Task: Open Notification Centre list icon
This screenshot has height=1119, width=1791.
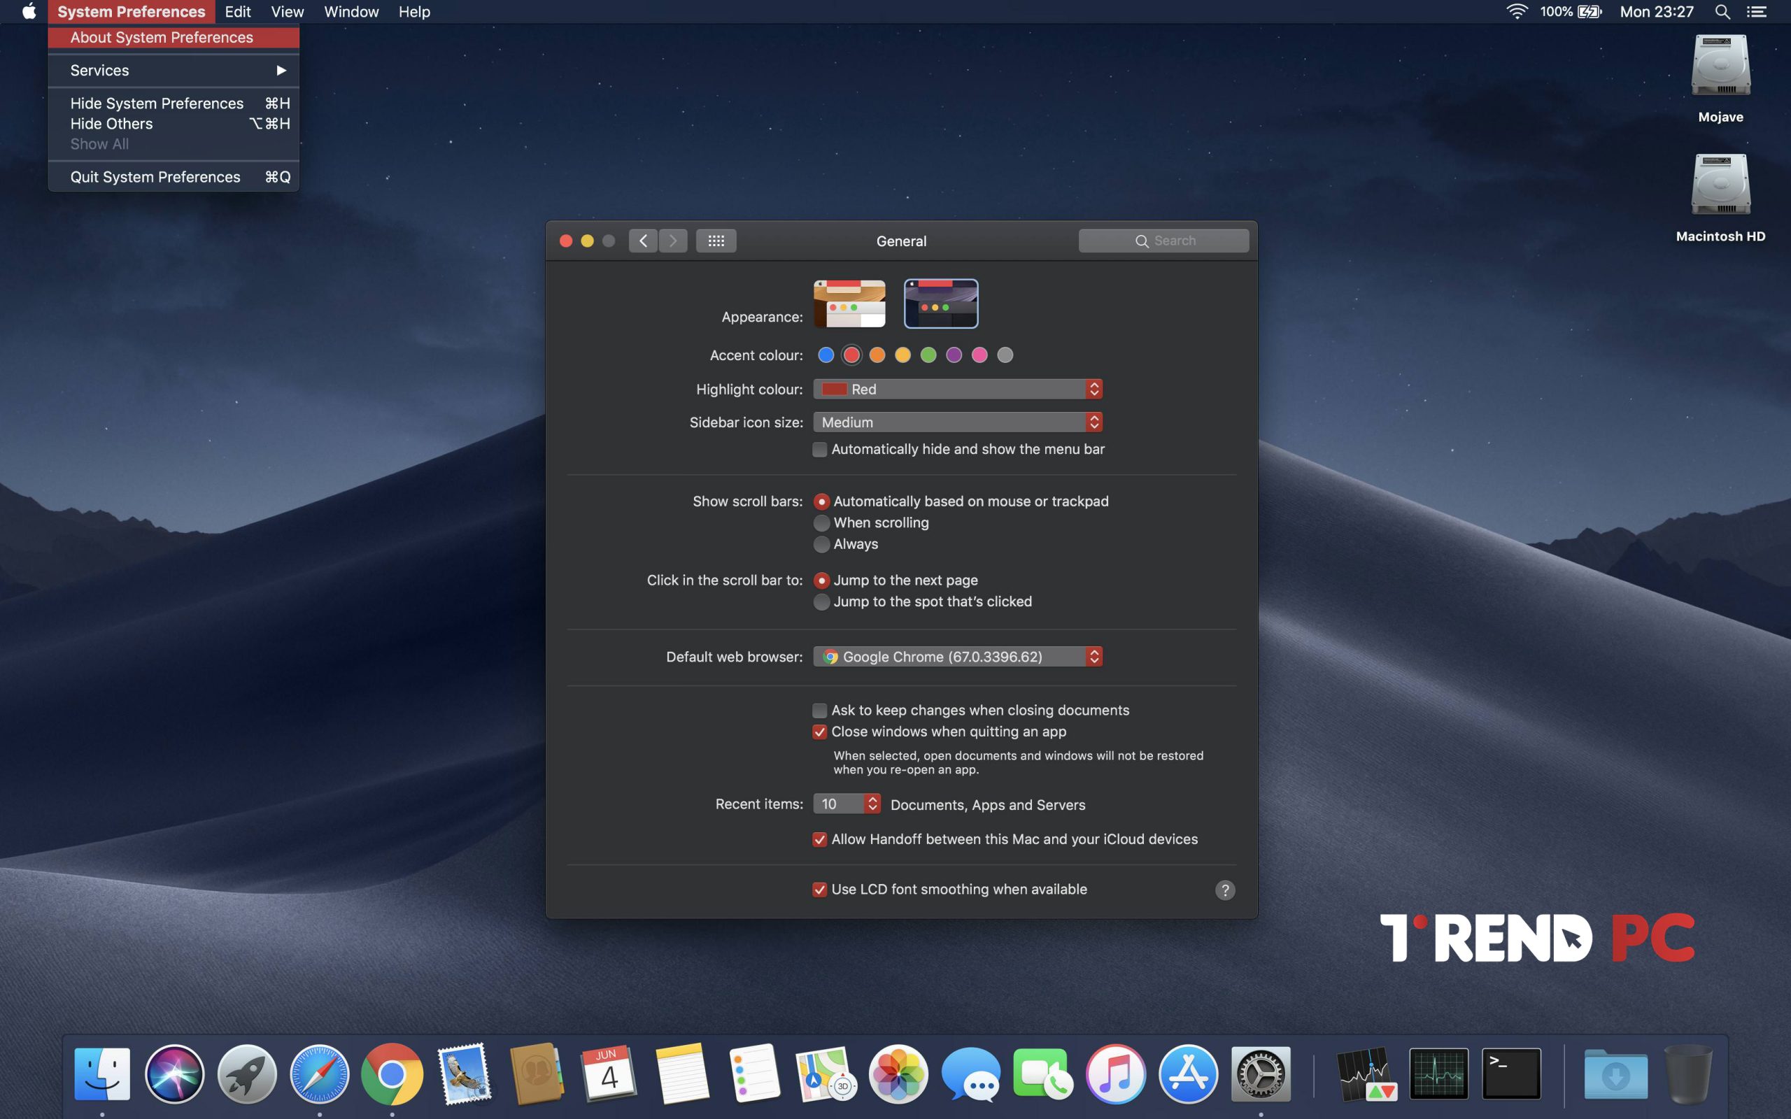Action: (1756, 11)
